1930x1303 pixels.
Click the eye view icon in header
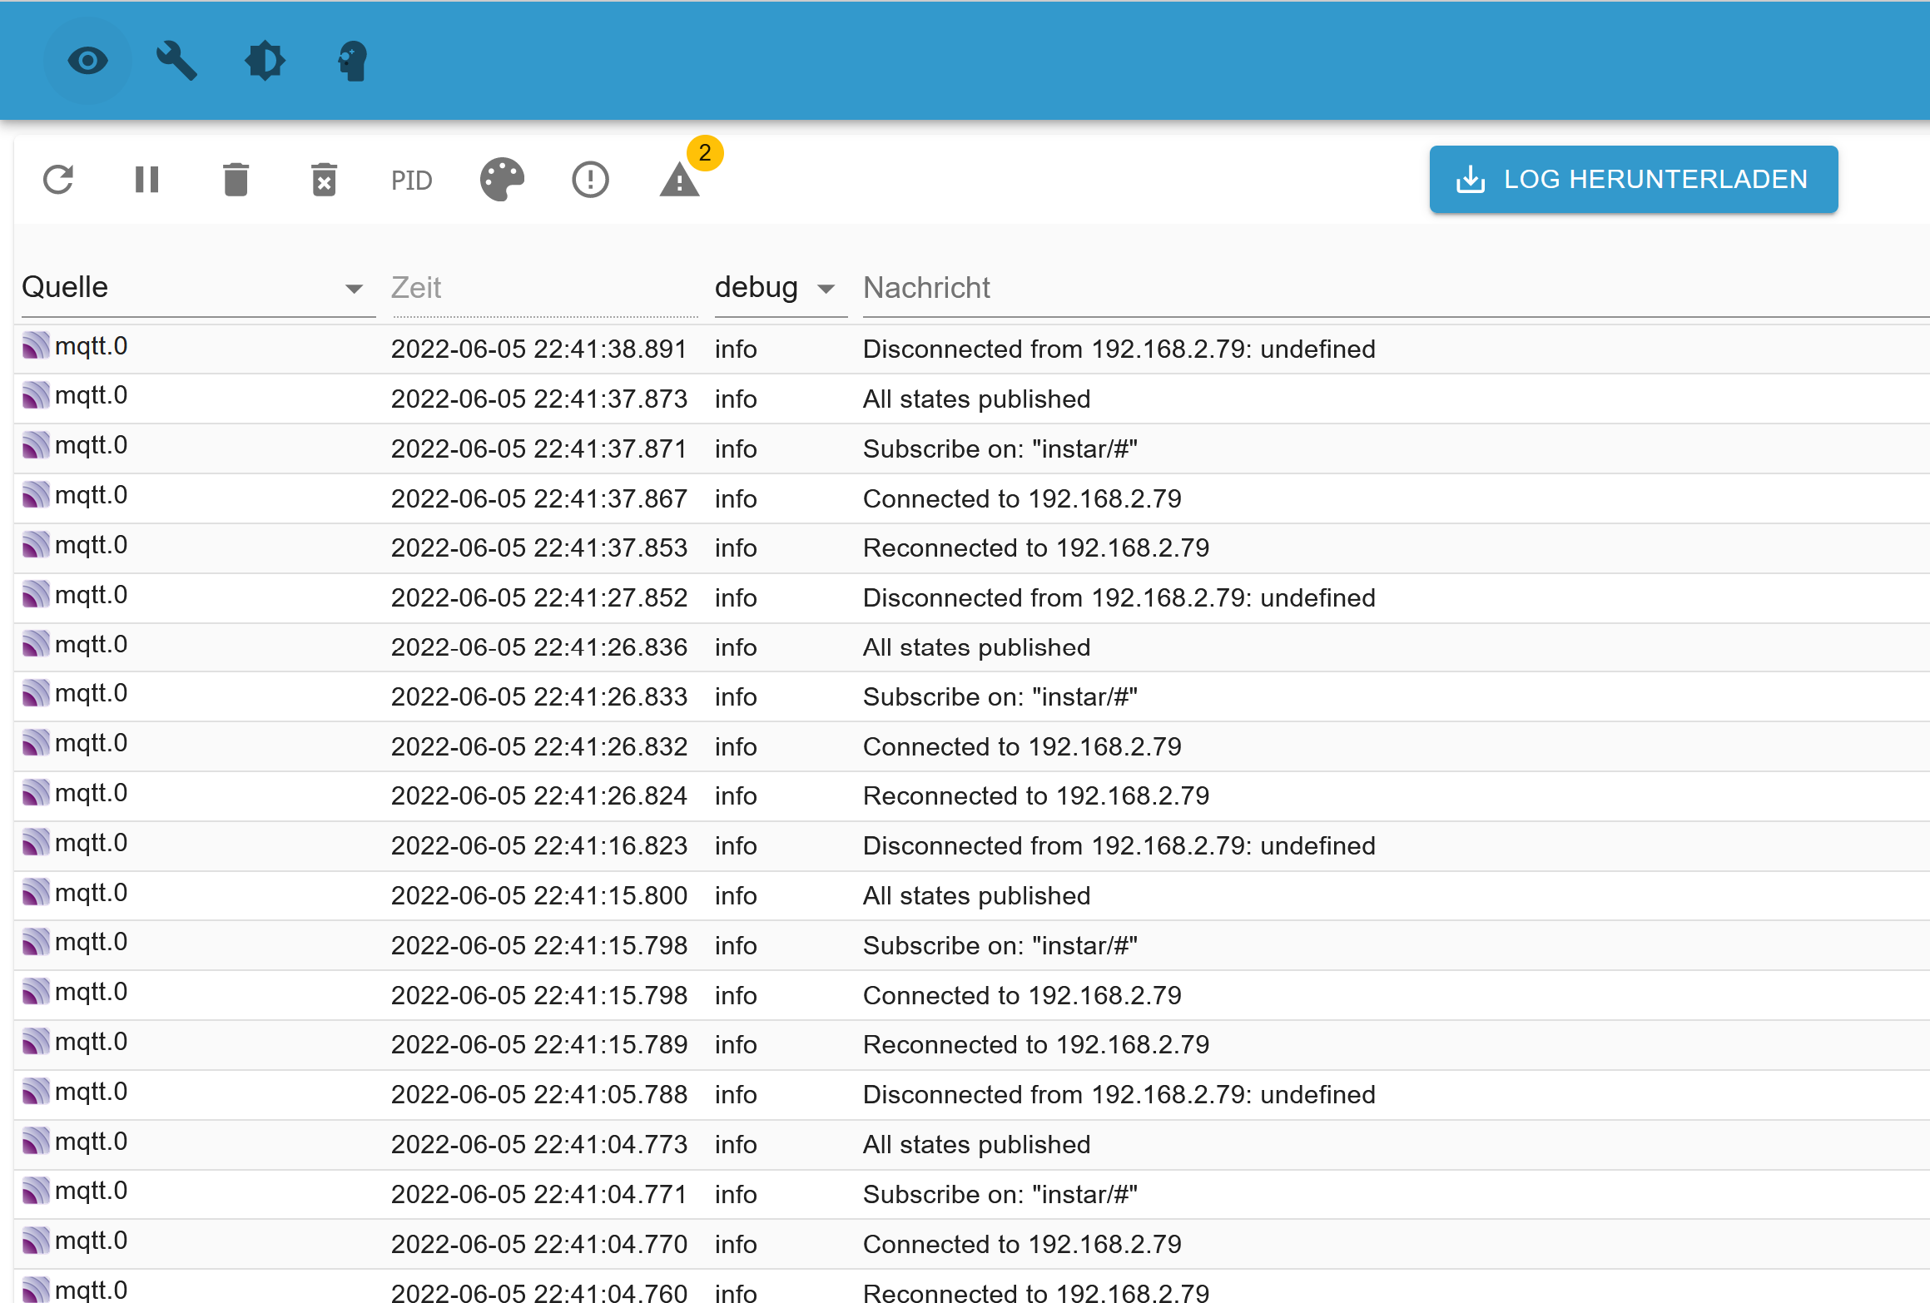(87, 61)
